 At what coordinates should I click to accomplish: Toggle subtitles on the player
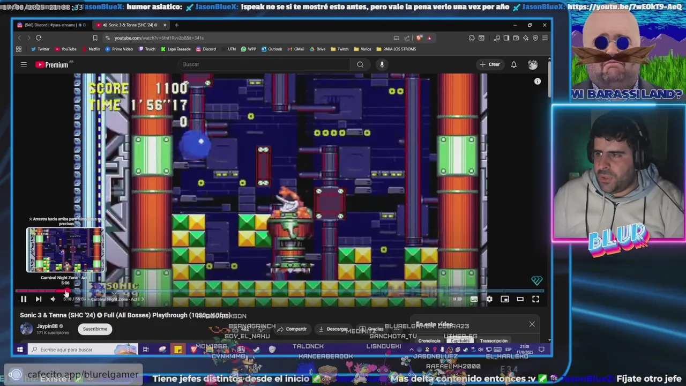pos(474,299)
